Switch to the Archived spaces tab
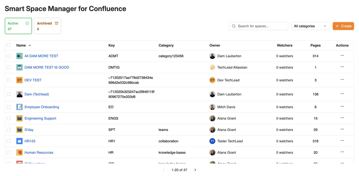This screenshot has height=176, width=359. pos(48,26)
